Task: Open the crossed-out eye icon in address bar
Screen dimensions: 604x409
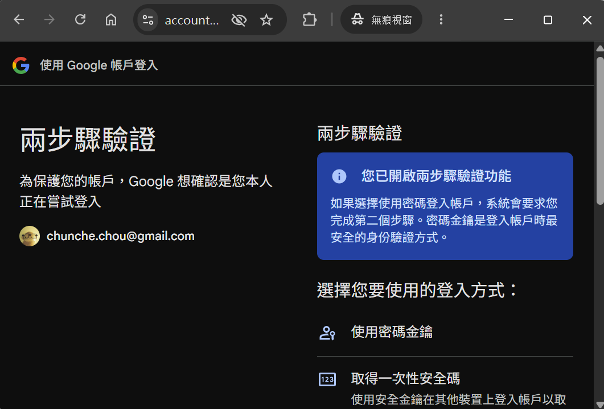Action: coord(239,20)
